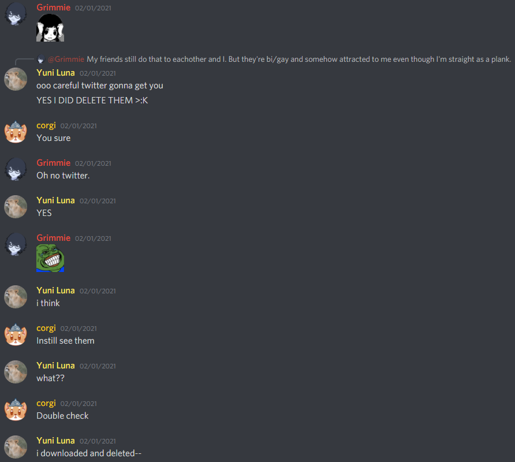
Task: Click Yuni Luna avatar beside 'i downloaded and deleted--'
Action: (x=16, y=447)
